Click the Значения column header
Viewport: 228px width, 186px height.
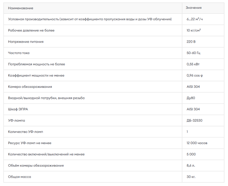click(x=193, y=8)
